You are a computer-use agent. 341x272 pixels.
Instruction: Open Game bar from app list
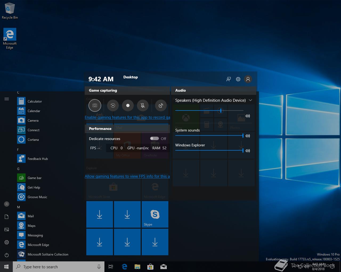pyautogui.click(x=43, y=178)
